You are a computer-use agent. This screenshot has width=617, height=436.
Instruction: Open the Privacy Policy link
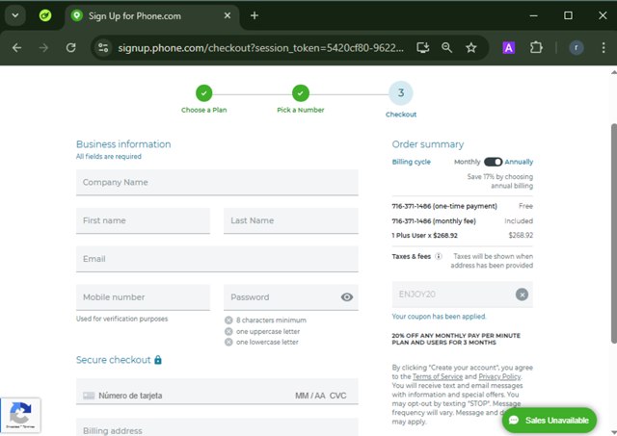(x=499, y=376)
